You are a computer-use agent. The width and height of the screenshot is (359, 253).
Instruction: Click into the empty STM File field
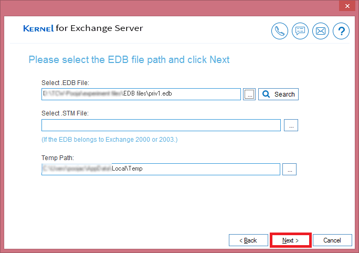[x=161, y=125]
